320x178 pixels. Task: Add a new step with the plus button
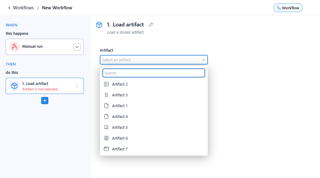(45, 101)
